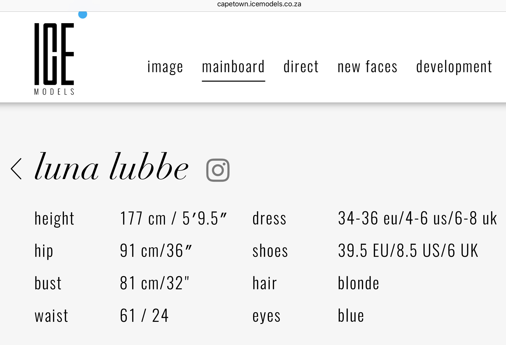Viewport: 506px width, 345px height.
Task: Click the MODELS text under the logo
Action: coord(54,92)
